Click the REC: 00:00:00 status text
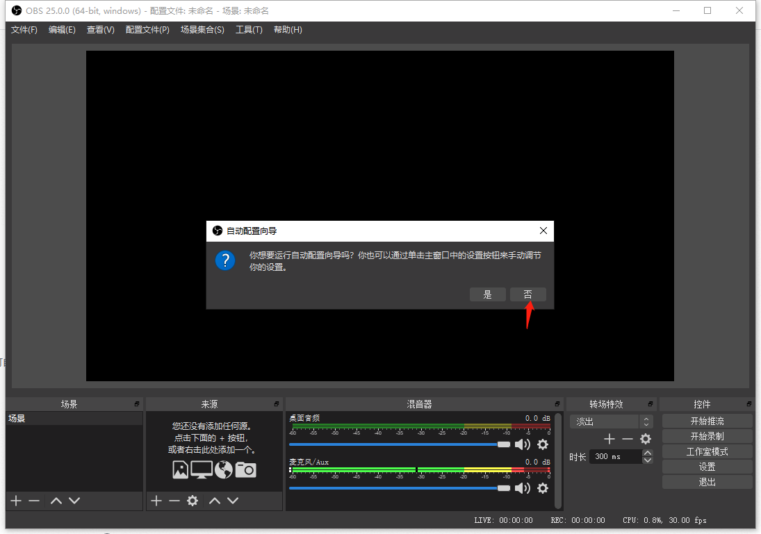This screenshot has height=534, width=761. pyautogui.click(x=578, y=520)
